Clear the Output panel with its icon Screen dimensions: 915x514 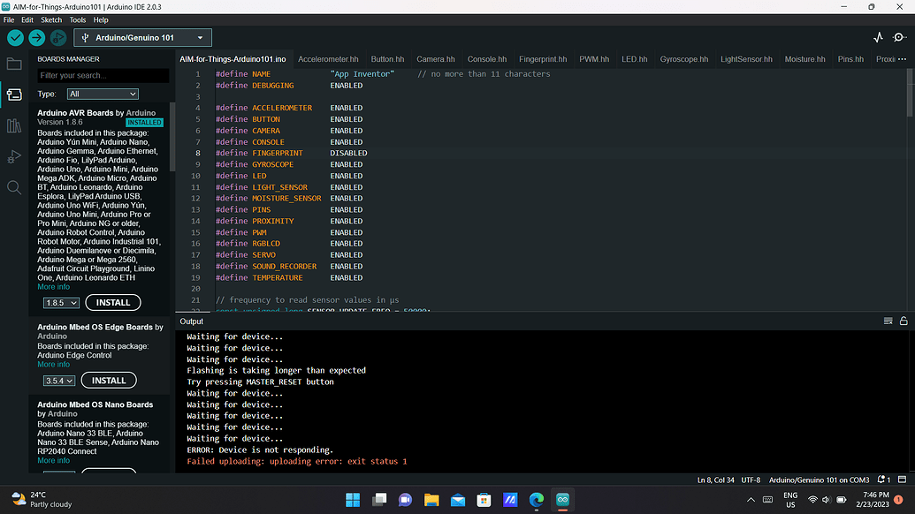point(888,321)
